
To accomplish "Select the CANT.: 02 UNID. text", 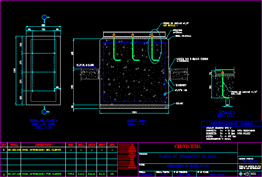I will point(44,124).
